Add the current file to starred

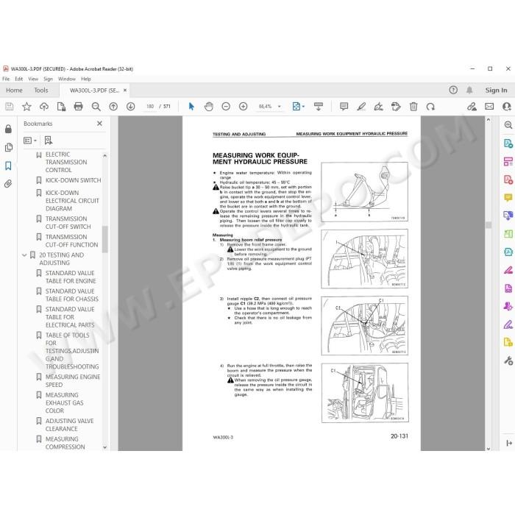tap(26, 107)
